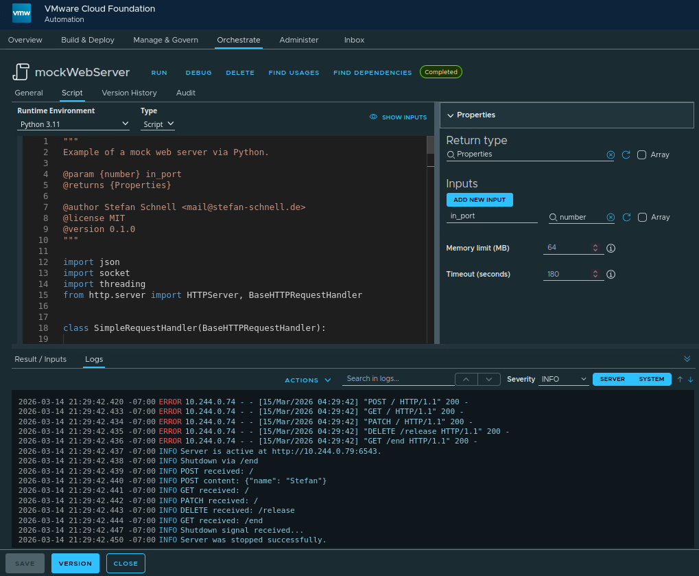This screenshot has width=699, height=576.
Task: Click the VMware Cloud Foundation logo
Action: 21,12
